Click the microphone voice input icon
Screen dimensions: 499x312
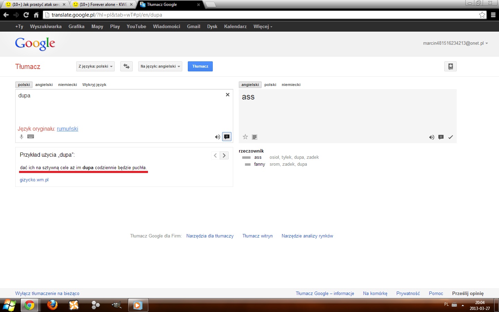pyautogui.click(x=21, y=137)
